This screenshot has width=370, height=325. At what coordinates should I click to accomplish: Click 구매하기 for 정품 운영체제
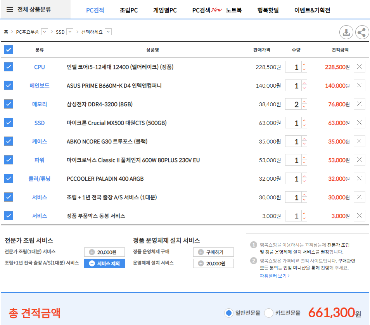click(213, 252)
